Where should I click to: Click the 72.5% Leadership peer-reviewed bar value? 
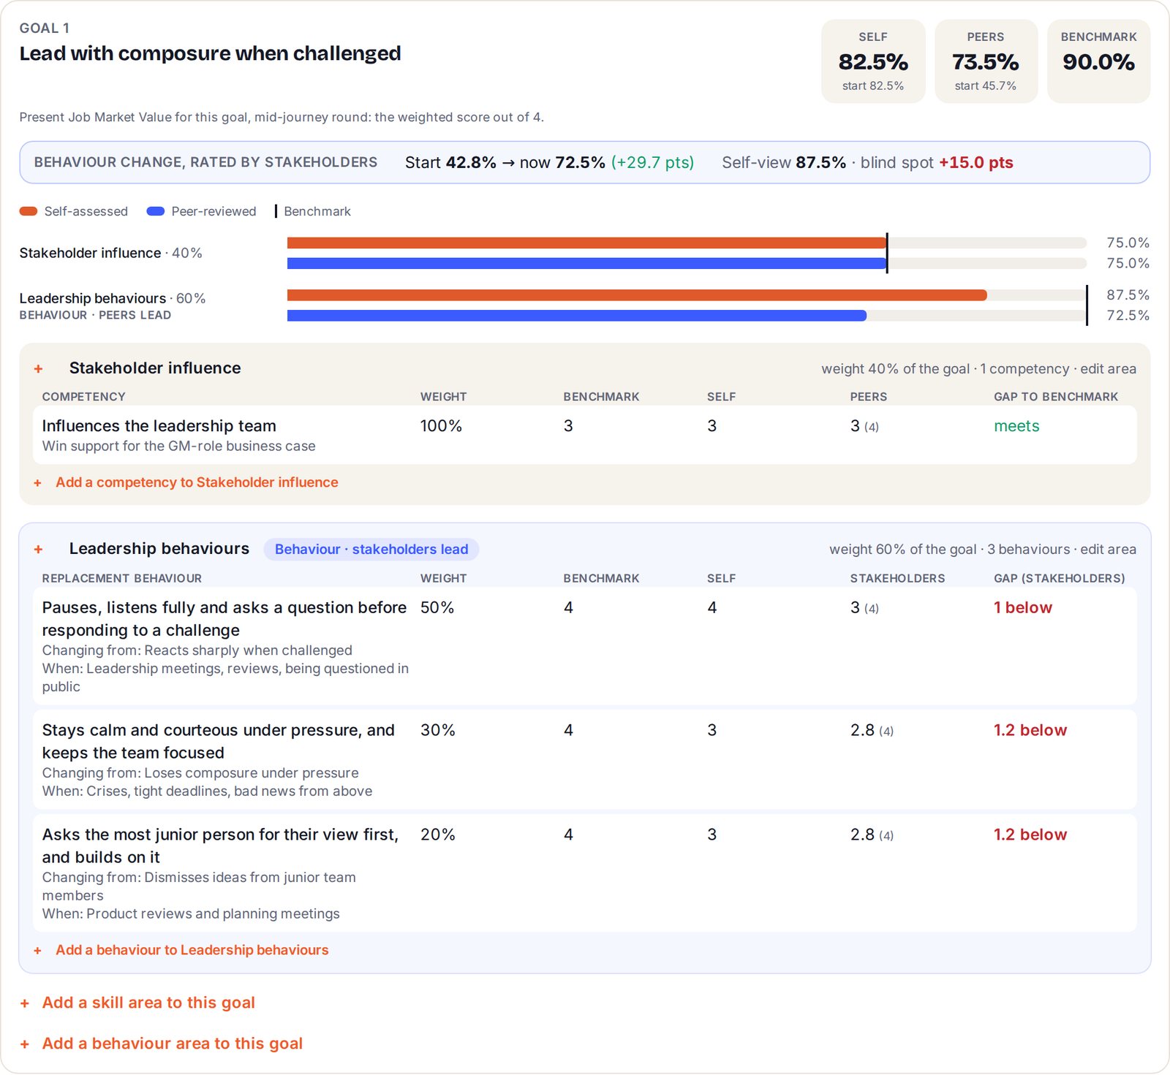click(x=1128, y=316)
